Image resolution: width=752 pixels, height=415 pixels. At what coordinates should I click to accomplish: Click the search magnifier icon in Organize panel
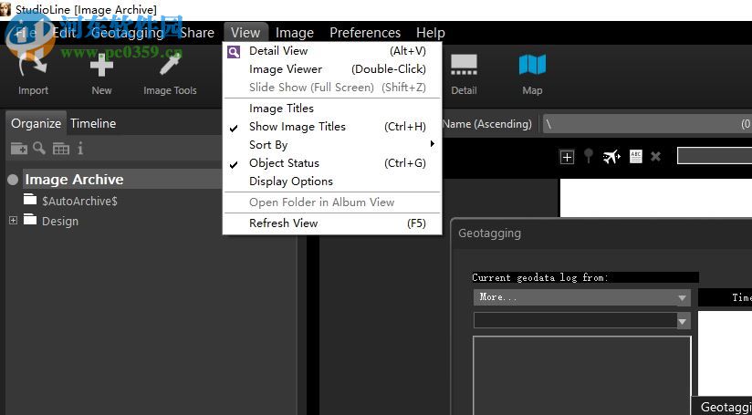40,149
